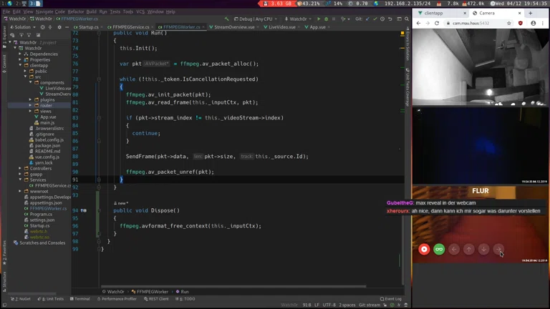Click the green glasses night-vision icon
This screenshot has width=550, height=309.
[439, 249]
